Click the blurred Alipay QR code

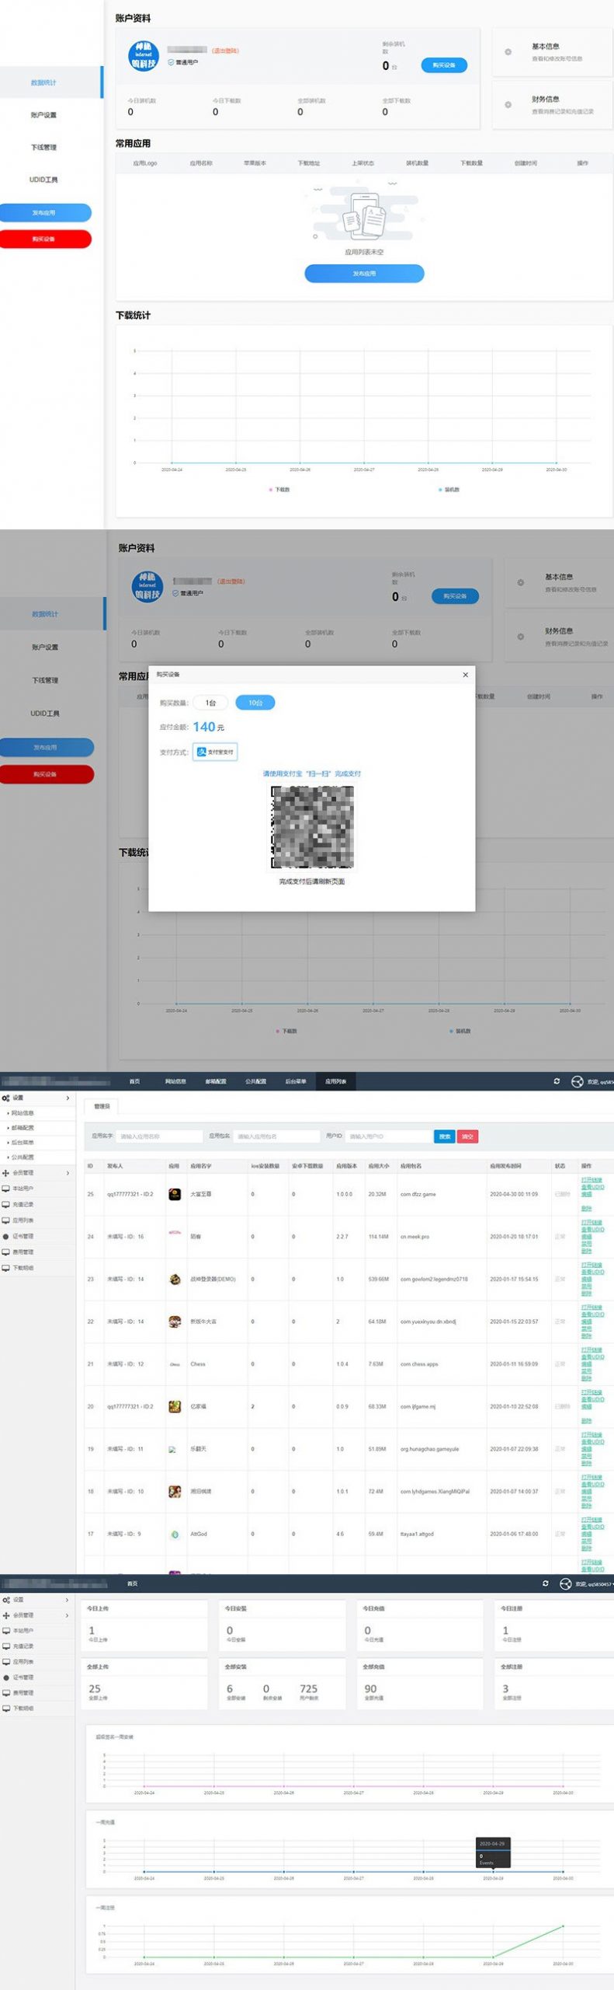point(312,827)
